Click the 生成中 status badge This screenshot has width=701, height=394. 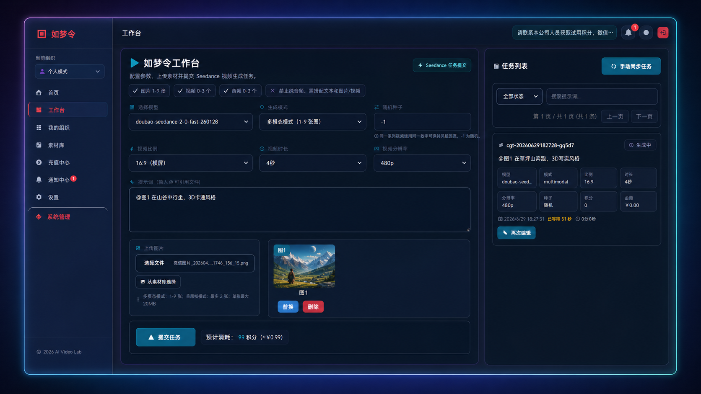(x=640, y=145)
